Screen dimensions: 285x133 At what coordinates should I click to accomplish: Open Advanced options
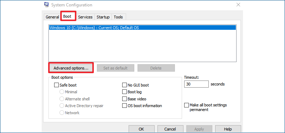tap(71, 68)
